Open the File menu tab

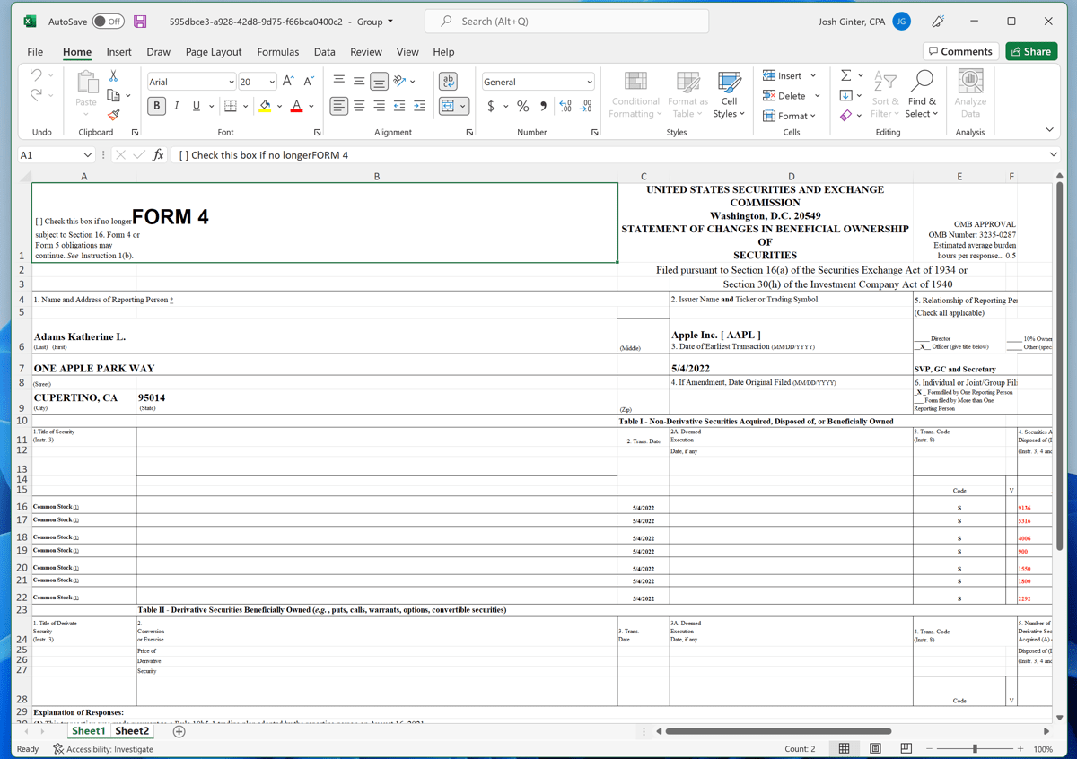pyautogui.click(x=35, y=52)
